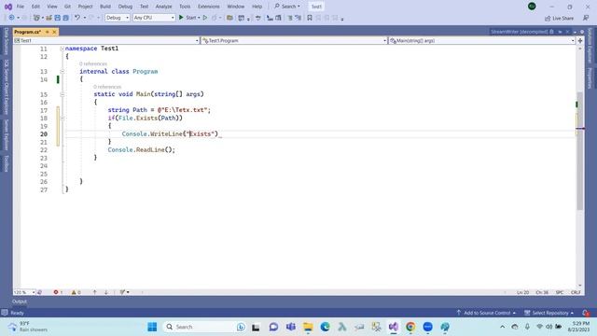Pin the Program.cs tab
This screenshot has height=336, width=597.
[48, 32]
